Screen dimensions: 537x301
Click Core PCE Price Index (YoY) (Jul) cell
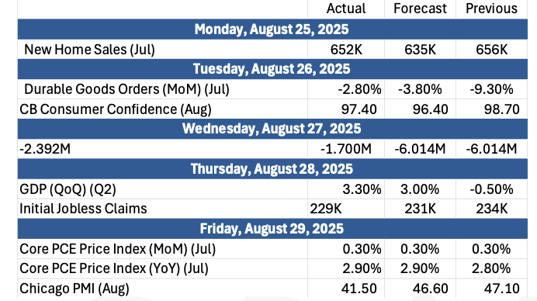coord(163,268)
